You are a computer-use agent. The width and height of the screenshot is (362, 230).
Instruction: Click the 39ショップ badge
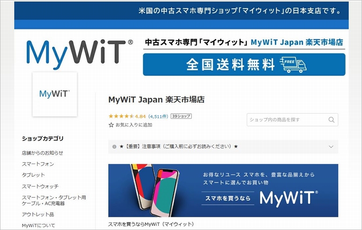pos(181,116)
